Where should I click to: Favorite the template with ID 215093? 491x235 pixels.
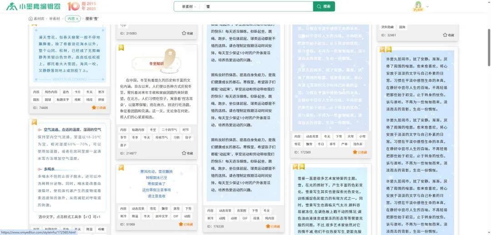187,33
